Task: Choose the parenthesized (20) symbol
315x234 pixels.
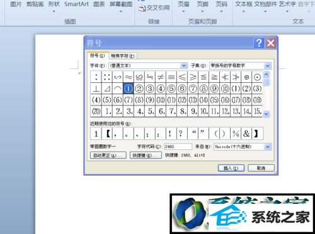Action: pos(96,111)
